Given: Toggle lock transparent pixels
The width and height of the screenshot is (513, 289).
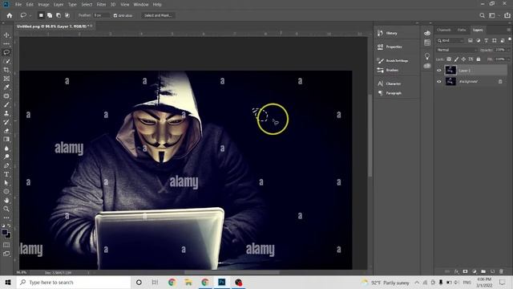Looking at the screenshot, I should [449, 59].
